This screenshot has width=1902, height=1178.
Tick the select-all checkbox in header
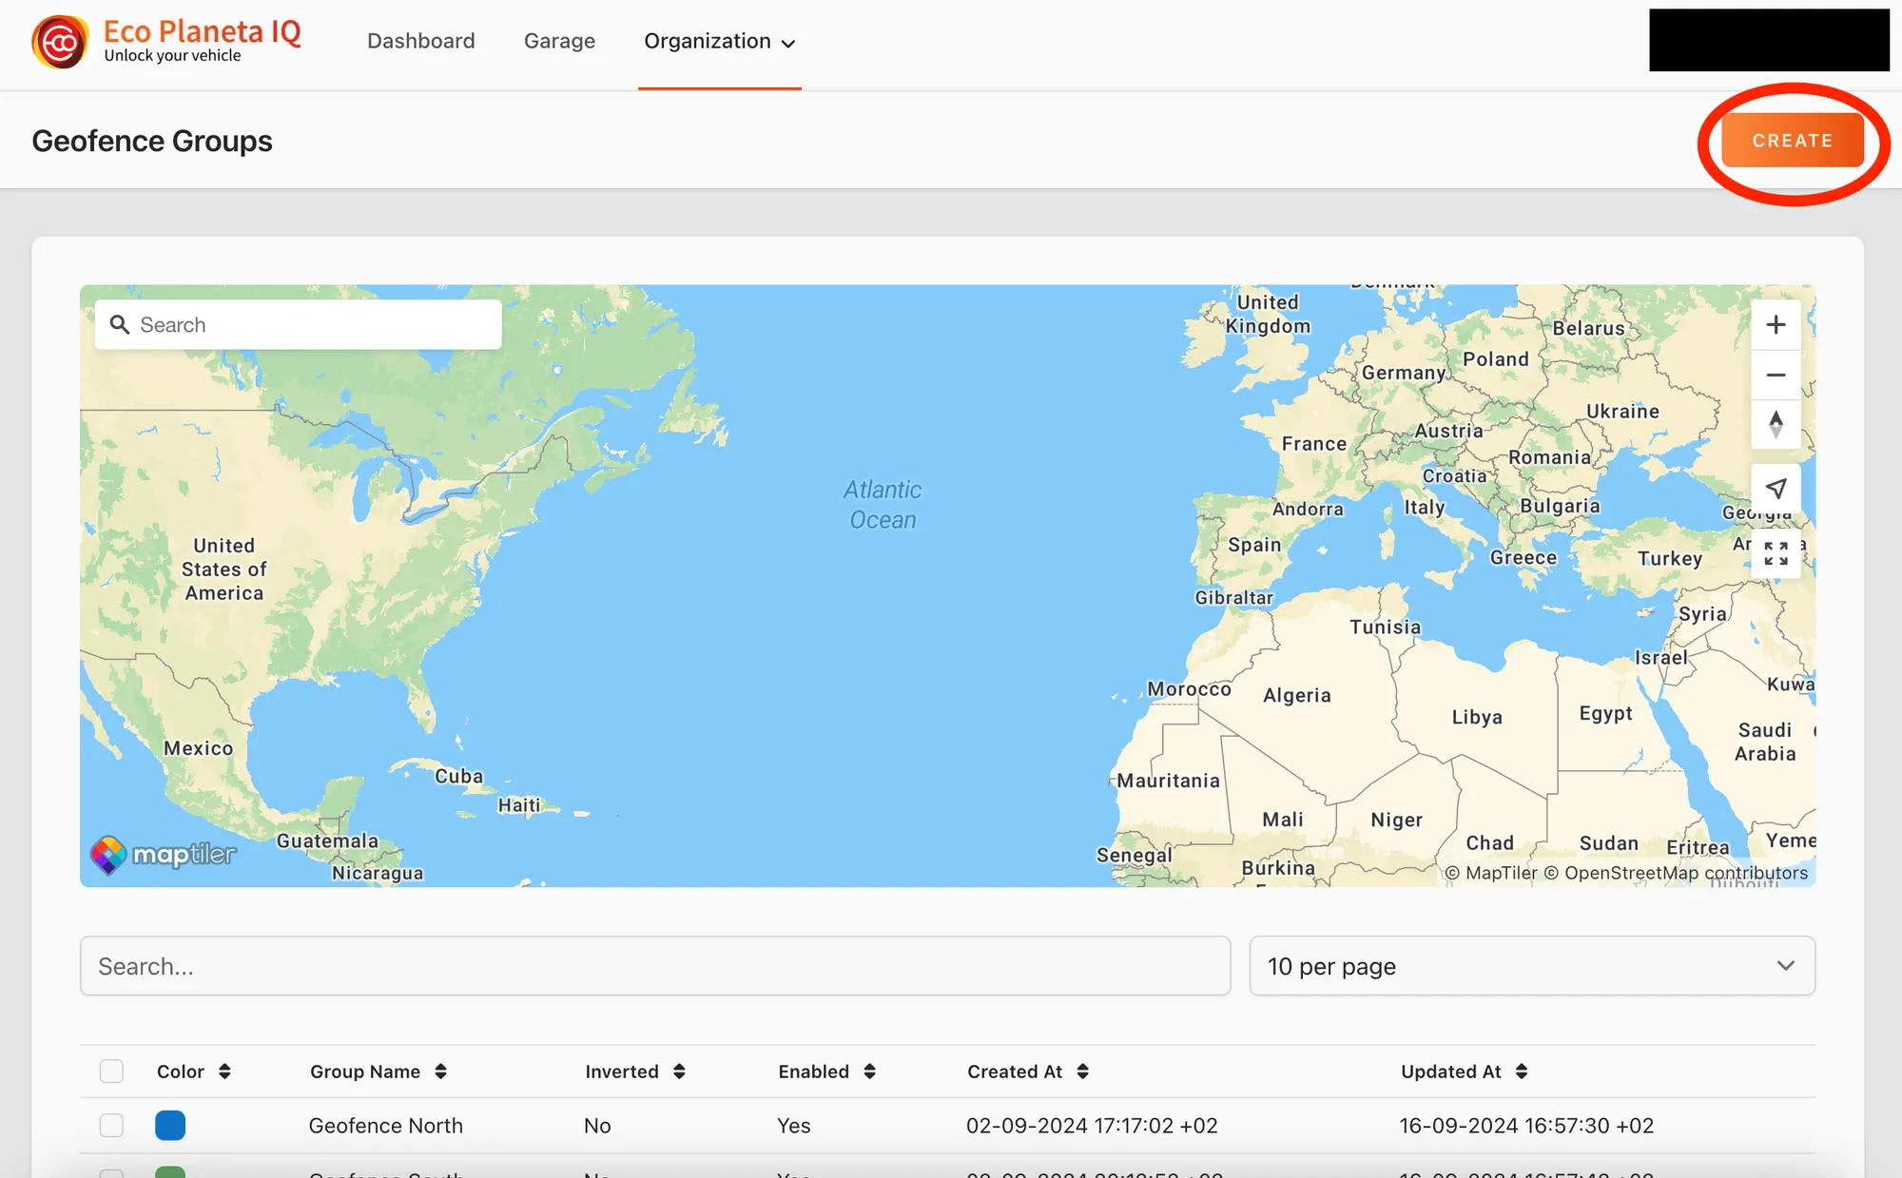[x=111, y=1072]
